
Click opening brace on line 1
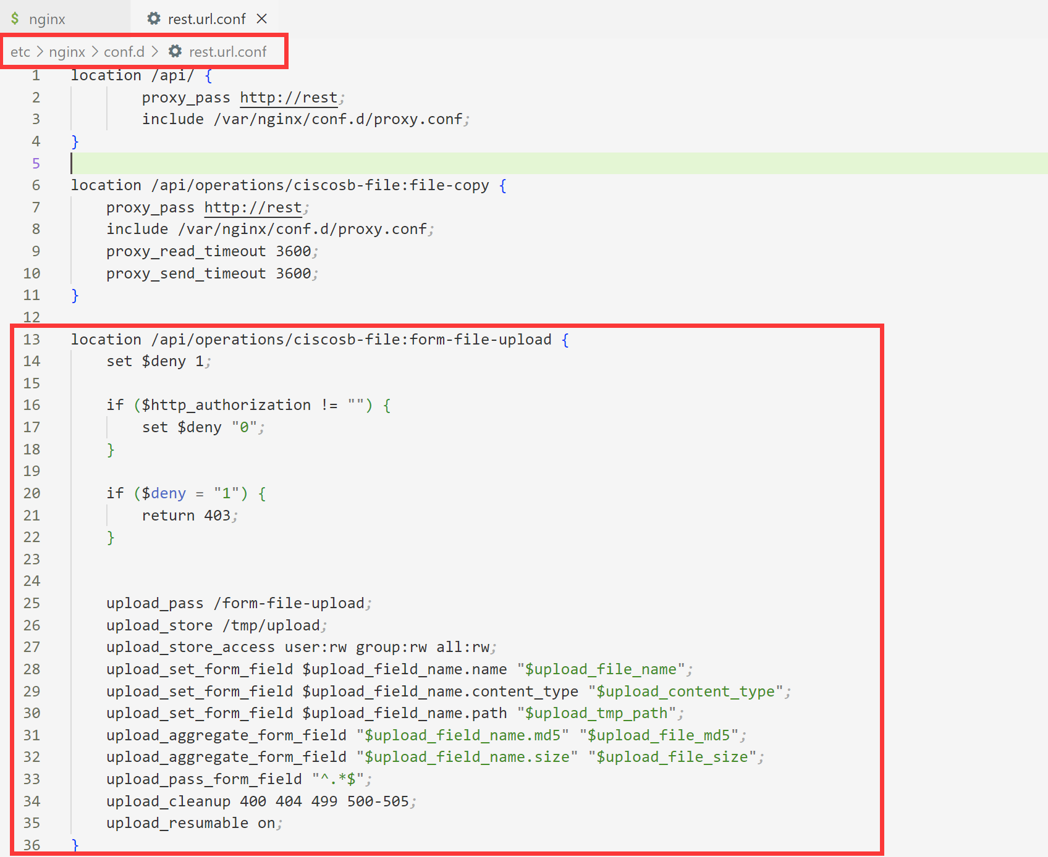click(208, 75)
